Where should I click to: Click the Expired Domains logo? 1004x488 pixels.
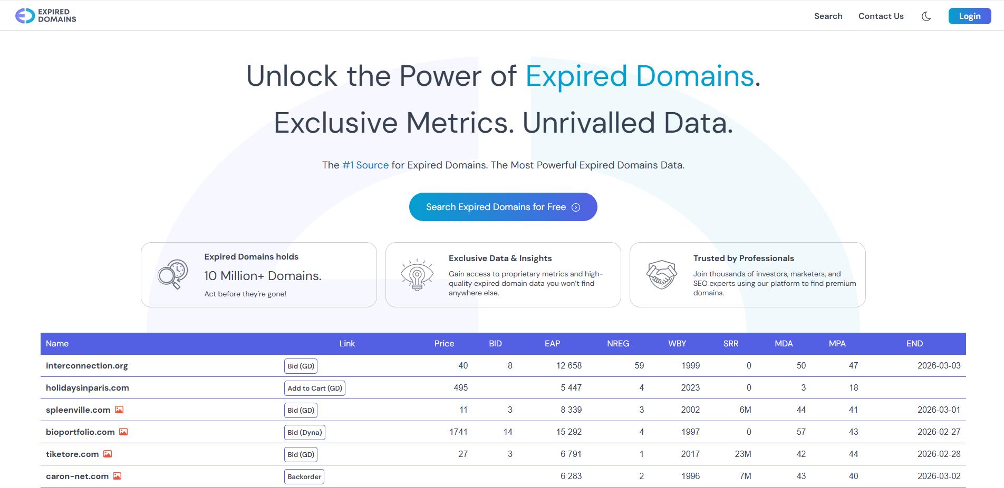click(46, 16)
